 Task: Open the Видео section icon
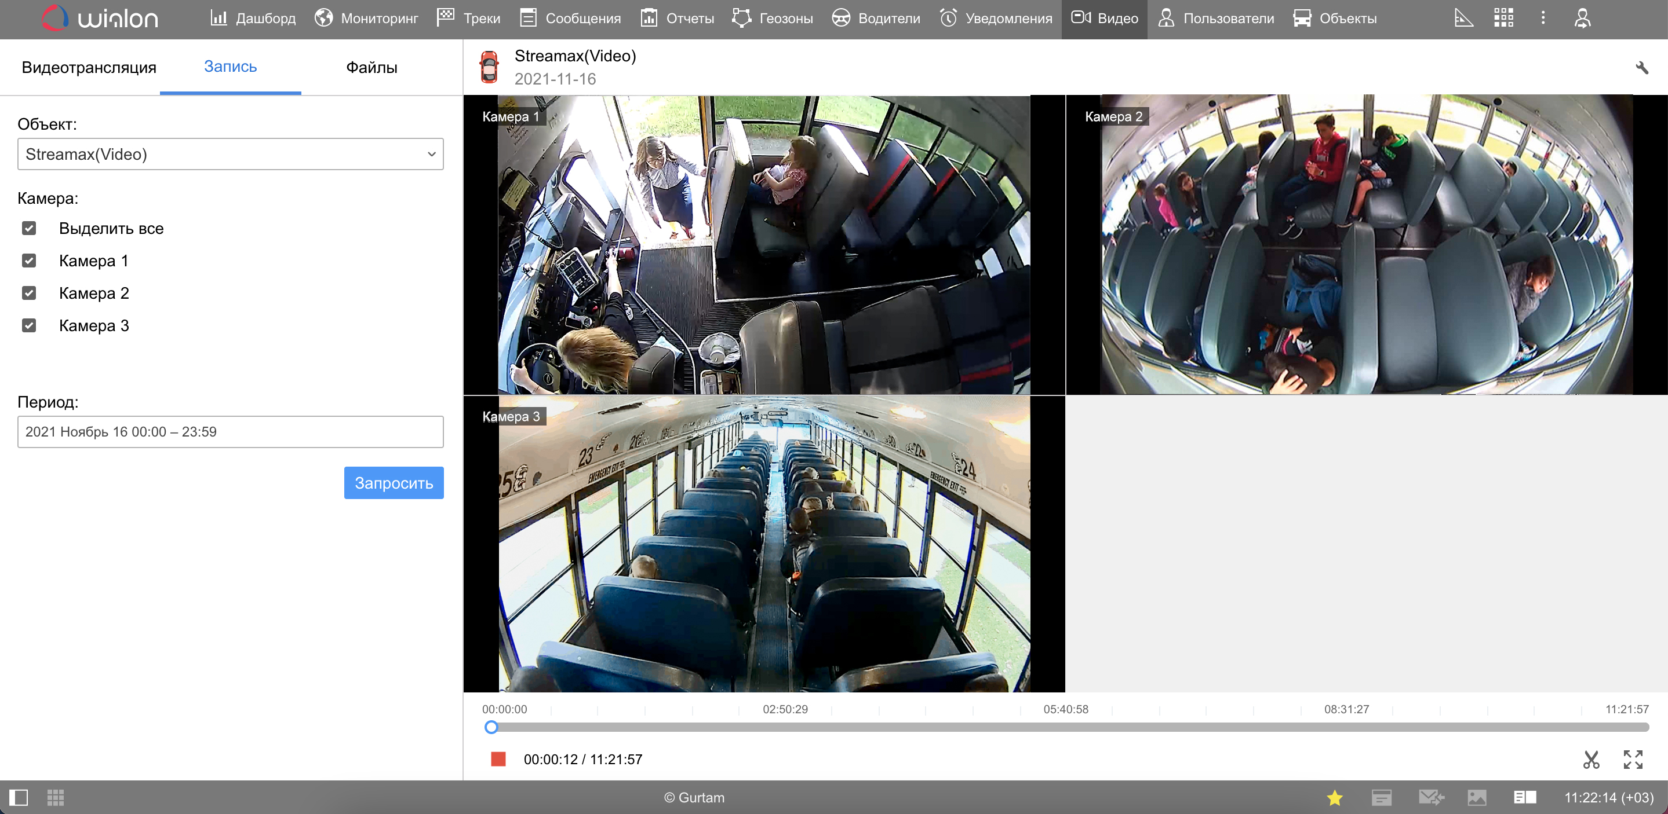(x=1082, y=18)
